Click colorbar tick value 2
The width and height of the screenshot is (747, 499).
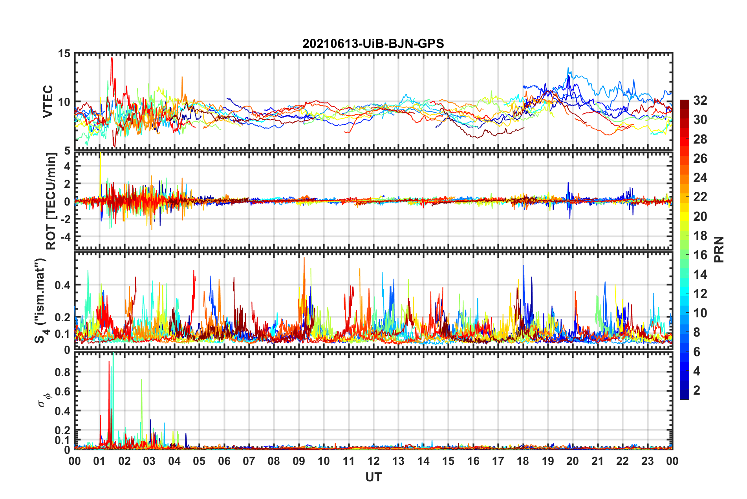click(x=697, y=390)
